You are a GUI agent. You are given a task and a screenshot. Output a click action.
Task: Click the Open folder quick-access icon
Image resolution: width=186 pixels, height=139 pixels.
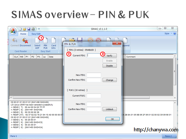24,29
